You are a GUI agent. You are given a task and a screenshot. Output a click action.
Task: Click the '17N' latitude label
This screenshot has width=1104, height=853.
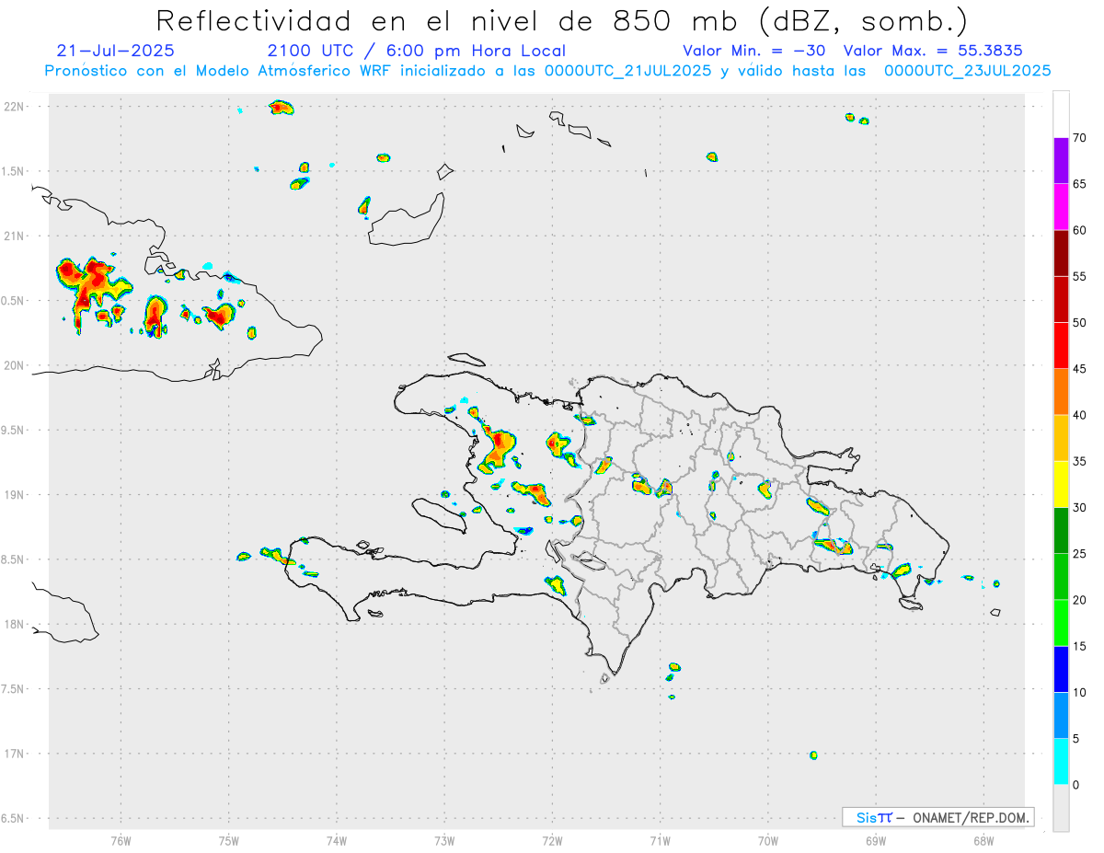(14, 754)
